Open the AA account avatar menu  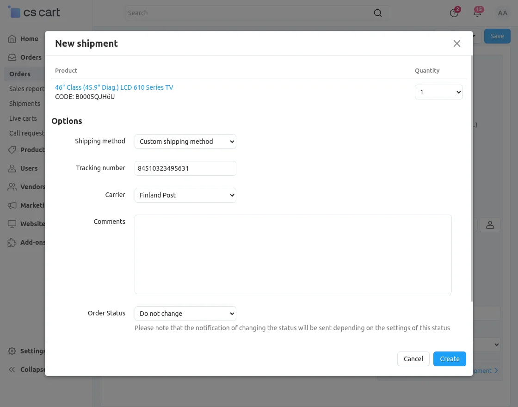click(502, 13)
